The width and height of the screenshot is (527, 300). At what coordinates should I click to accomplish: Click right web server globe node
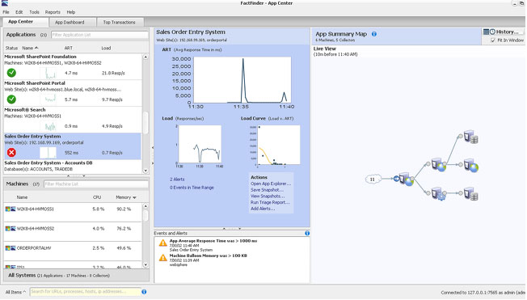(471, 166)
